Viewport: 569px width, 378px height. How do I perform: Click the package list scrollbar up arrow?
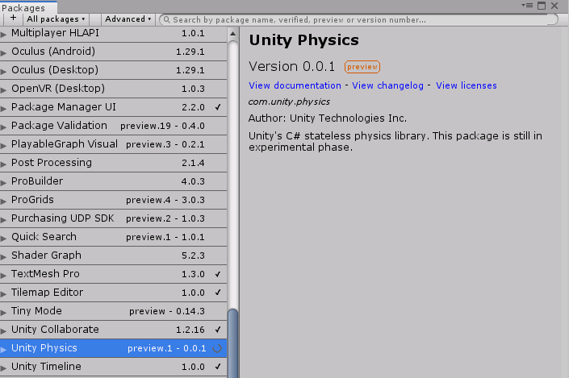(233, 34)
